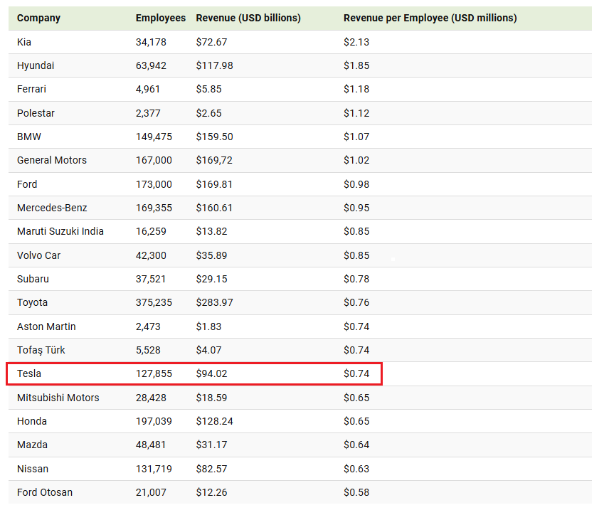Select Ferrari's employee count 4,961
Viewport: 604px width, 515px height.
[x=147, y=90]
